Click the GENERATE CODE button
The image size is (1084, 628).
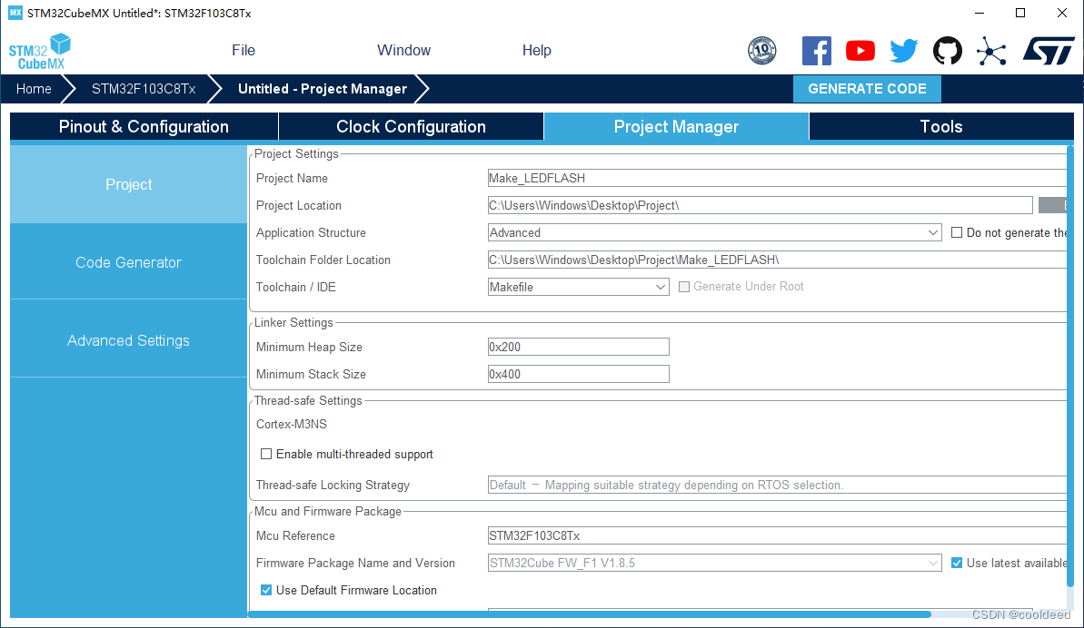[x=867, y=89]
